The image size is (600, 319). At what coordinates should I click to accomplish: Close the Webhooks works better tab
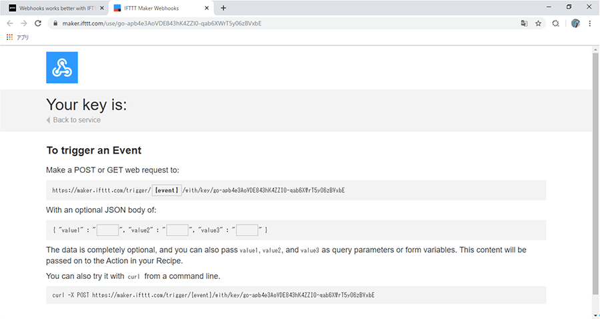pos(102,7)
